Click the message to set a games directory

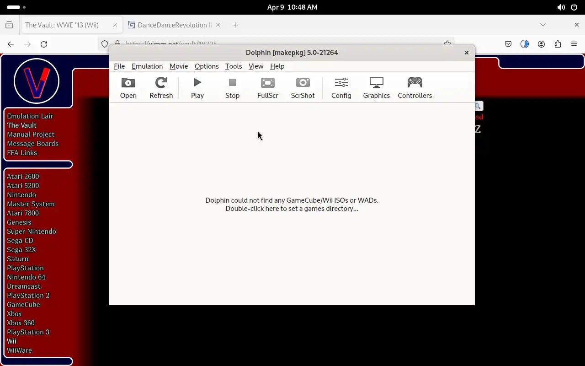click(x=292, y=204)
